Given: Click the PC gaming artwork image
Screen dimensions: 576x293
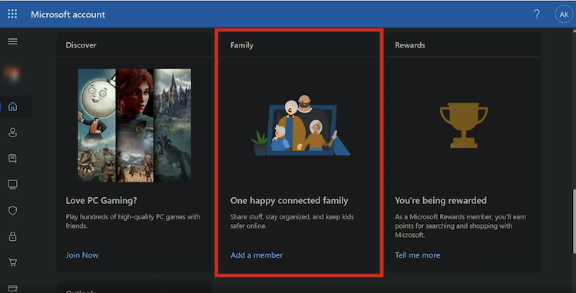Looking at the screenshot, I should point(134,126).
